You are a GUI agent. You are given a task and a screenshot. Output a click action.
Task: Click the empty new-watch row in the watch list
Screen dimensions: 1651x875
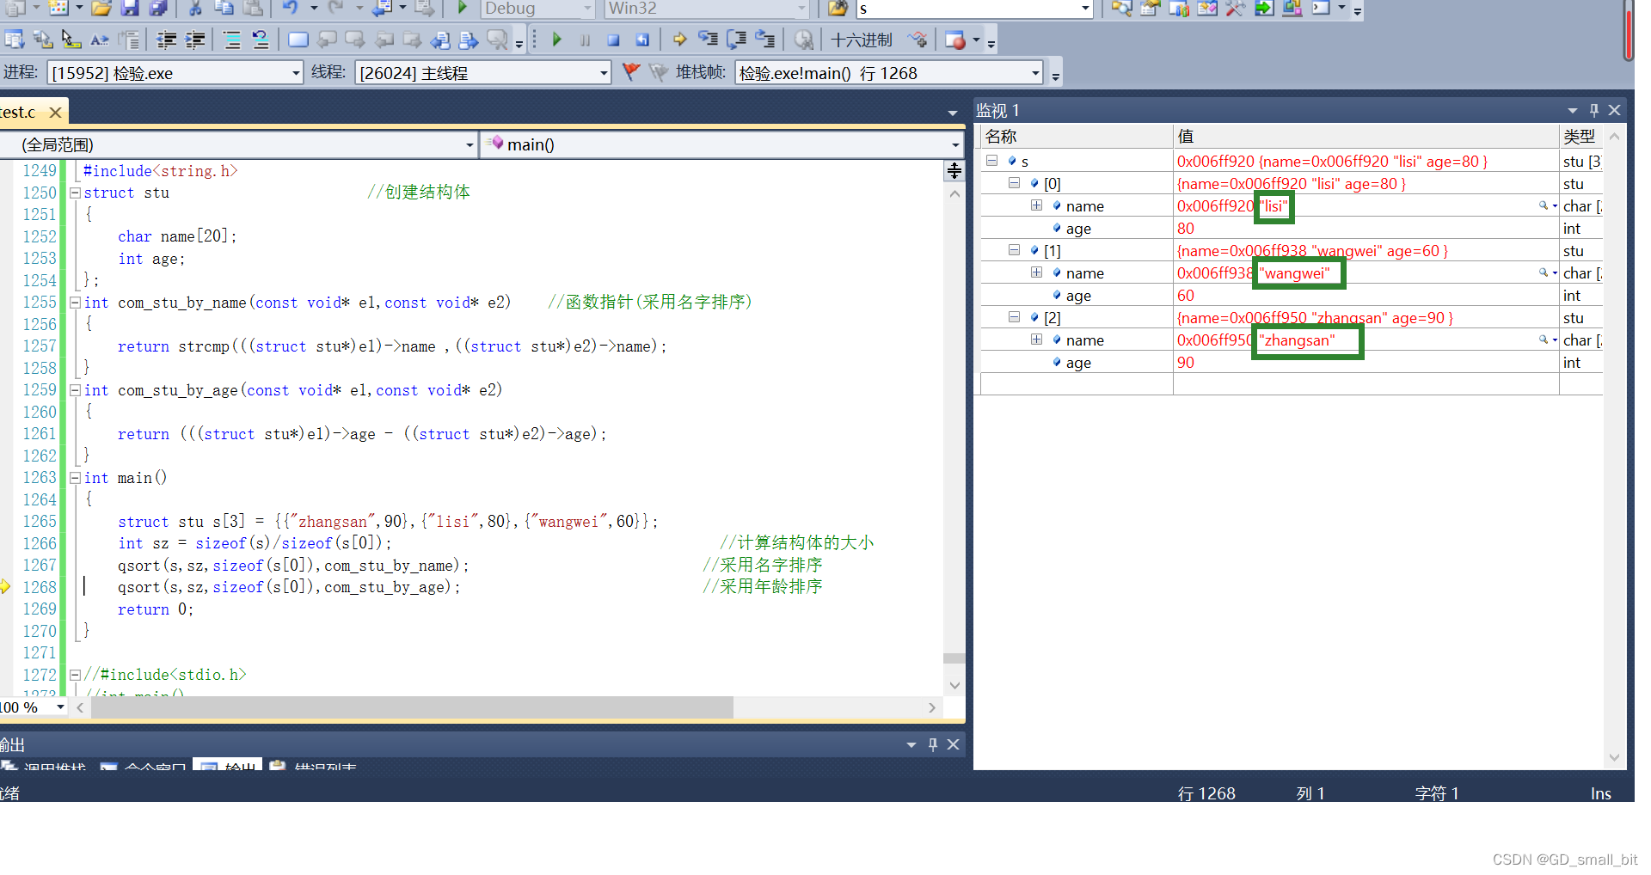click(x=1291, y=384)
